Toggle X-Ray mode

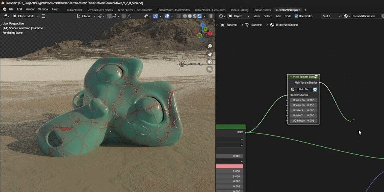(x=178, y=16)
